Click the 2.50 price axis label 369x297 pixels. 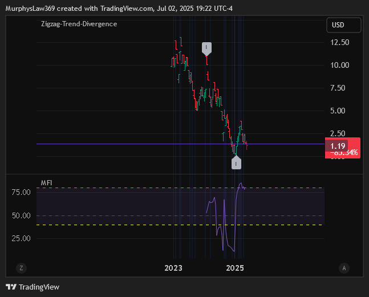(338, 133)
